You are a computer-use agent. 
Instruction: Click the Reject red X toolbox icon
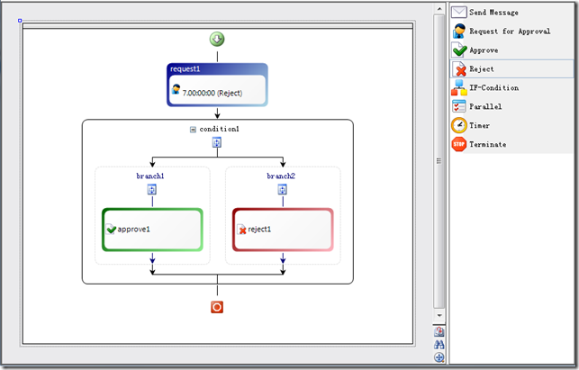(460, 69)
